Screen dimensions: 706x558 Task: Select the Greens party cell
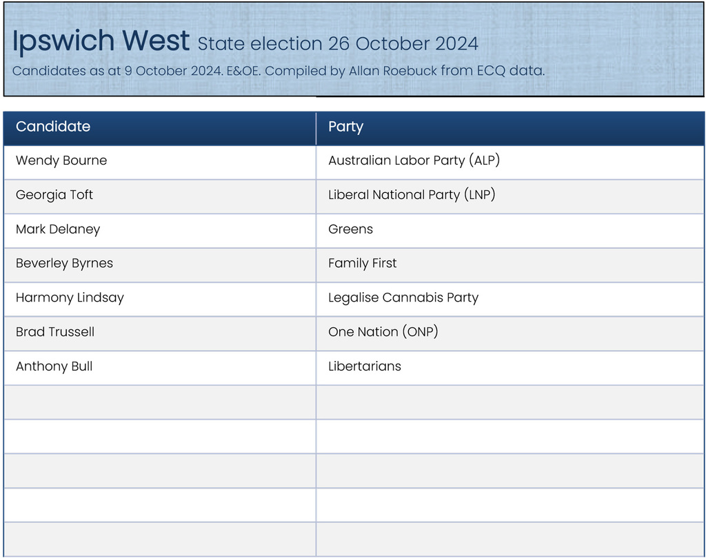click(350, 229)
